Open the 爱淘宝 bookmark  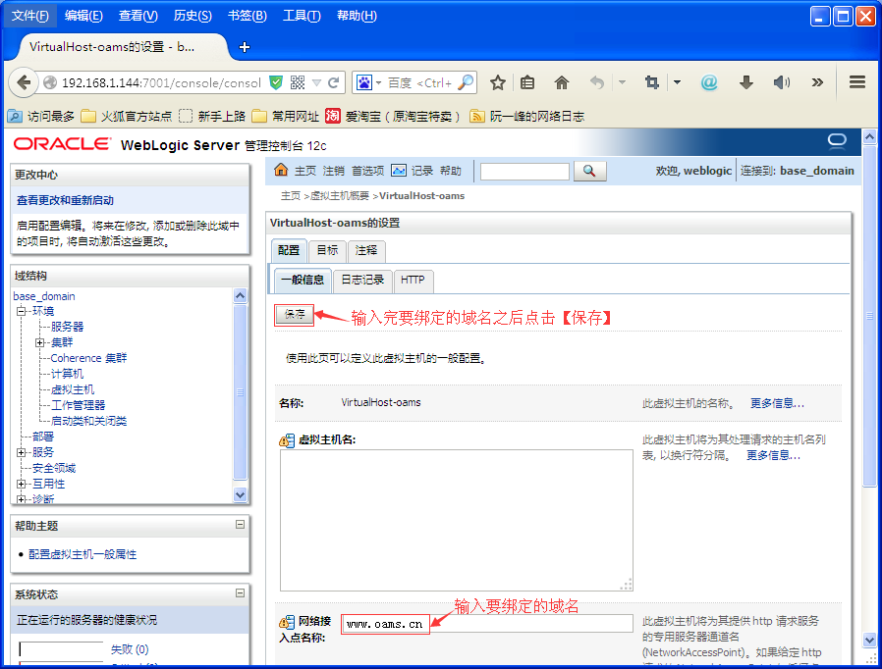click(393, 117)
